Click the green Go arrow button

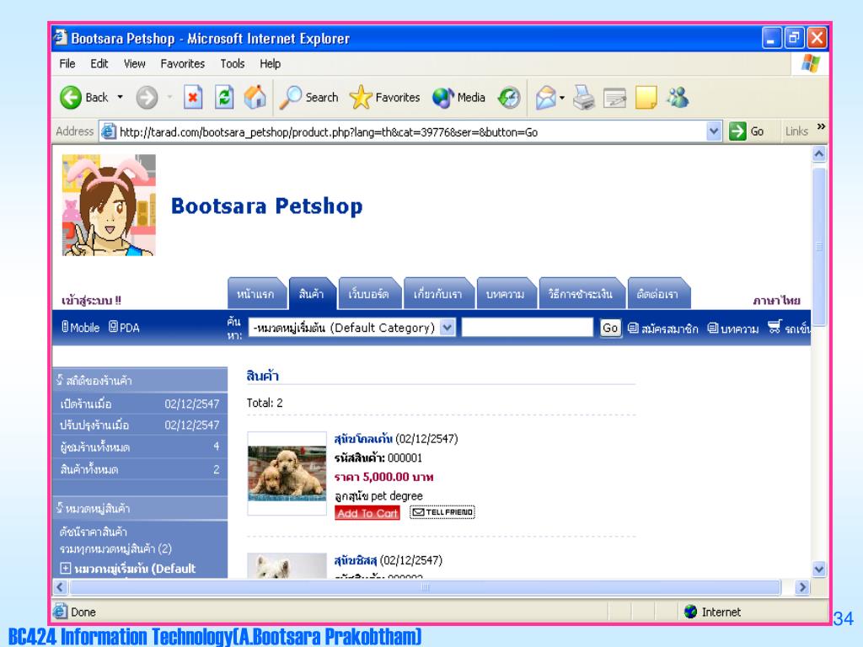[x=737, y=131]
